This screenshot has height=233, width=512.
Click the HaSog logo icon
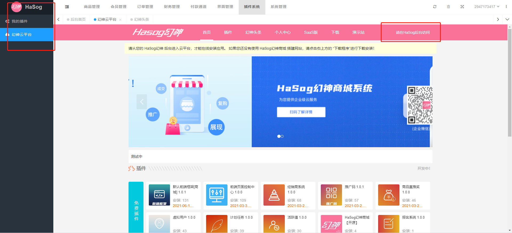click(x=17, y=7)
